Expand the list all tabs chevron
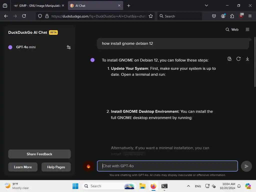 tap(206, 5)
